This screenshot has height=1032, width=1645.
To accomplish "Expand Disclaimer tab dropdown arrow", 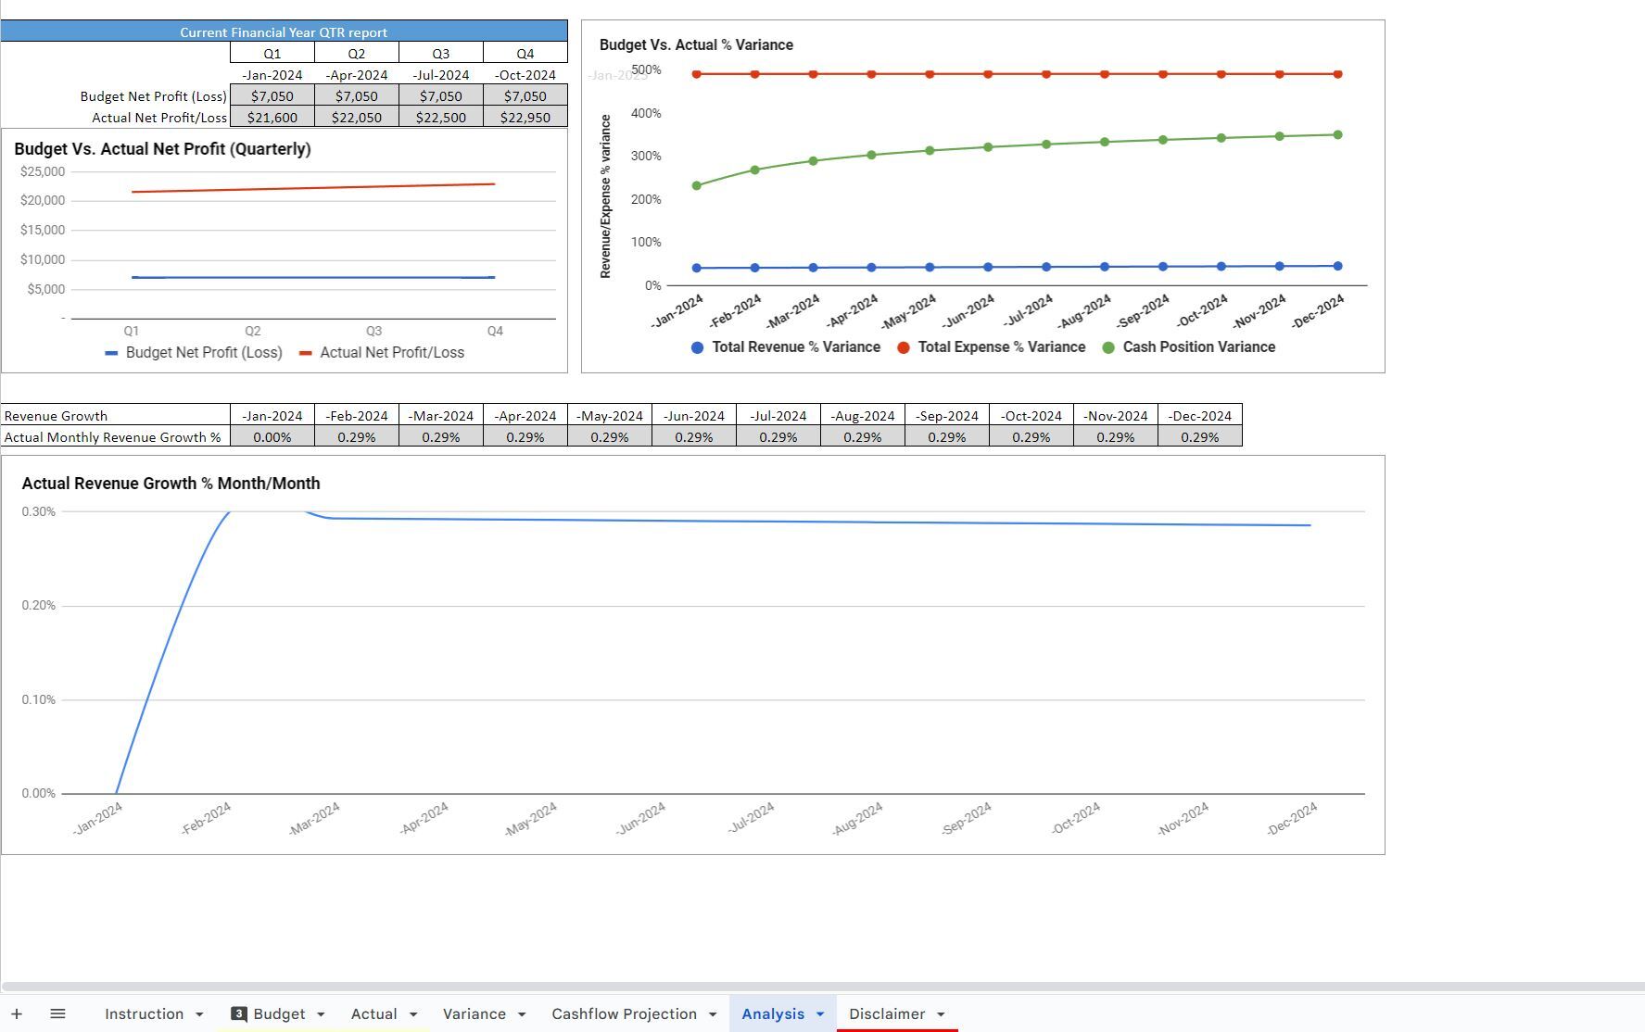I will coord(941,1014).
